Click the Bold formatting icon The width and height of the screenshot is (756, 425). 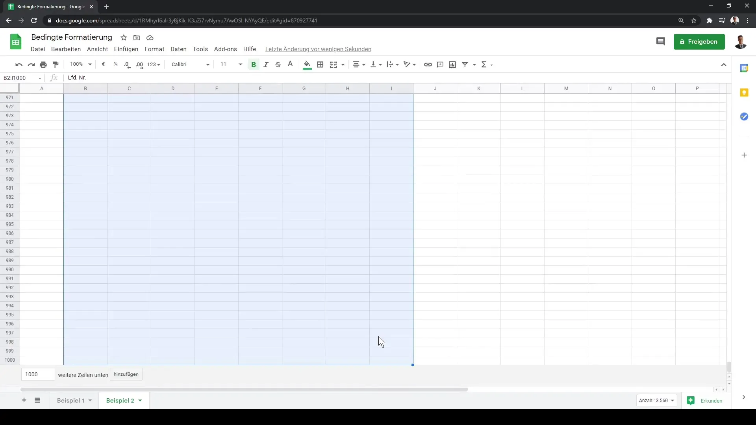point(254,65)
